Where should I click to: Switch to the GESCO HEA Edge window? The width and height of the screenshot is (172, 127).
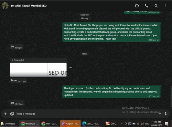pos(91,124)
